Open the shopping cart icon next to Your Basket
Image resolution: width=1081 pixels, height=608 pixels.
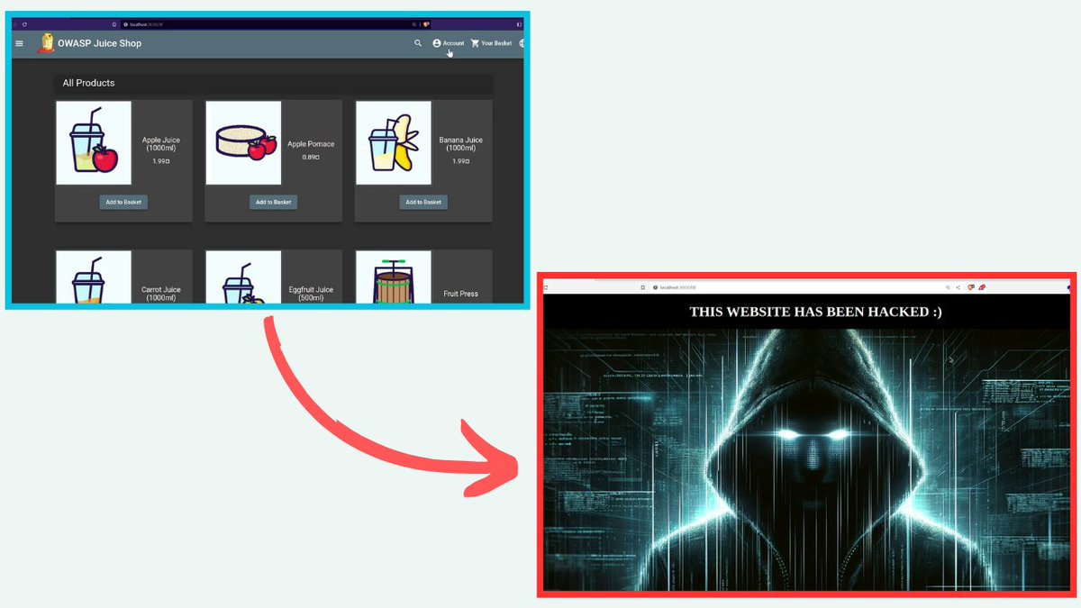point(476,42)
